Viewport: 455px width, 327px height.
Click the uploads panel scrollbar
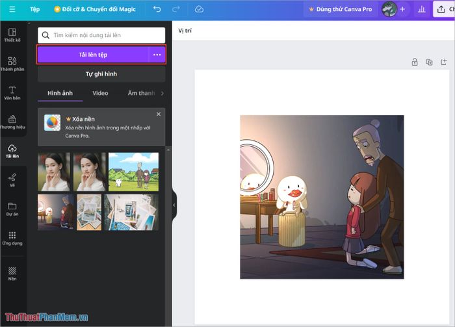pos(168,237)
